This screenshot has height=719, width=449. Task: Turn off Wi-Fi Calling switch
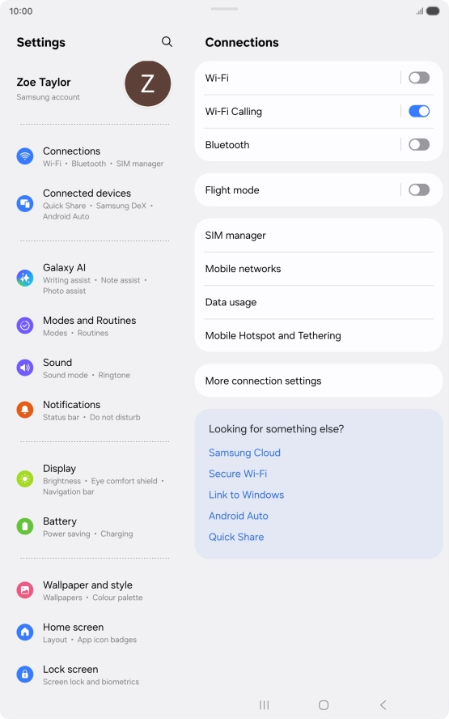tap(419, 111)
